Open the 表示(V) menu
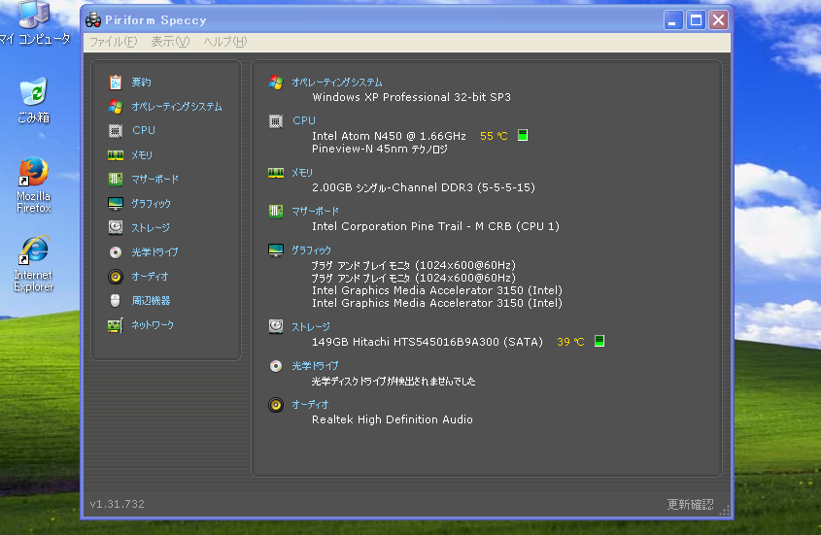 (x=170, y=42)
